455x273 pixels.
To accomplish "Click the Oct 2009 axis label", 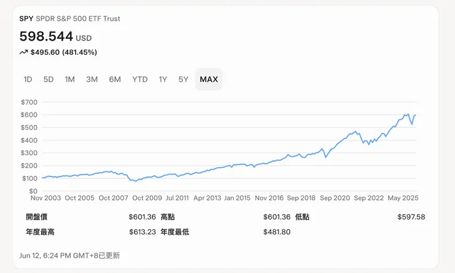I will (x=147, y=198).
